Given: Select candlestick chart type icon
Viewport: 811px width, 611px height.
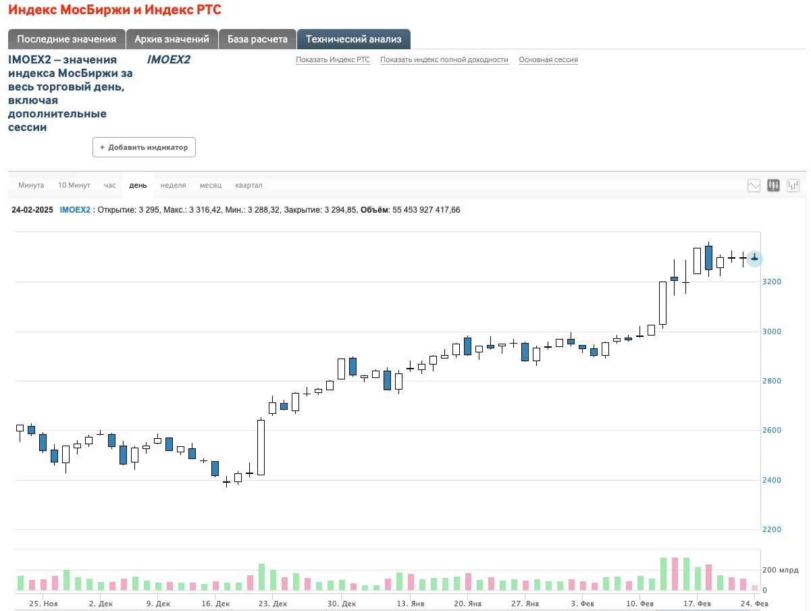Looking at the screenshot, I should click(774, 186).
